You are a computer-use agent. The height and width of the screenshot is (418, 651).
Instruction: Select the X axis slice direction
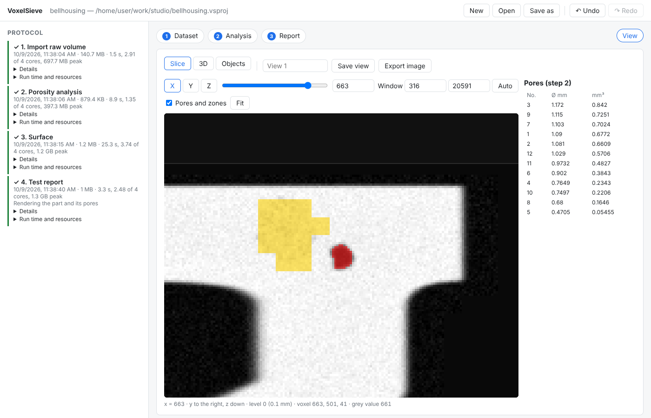pyautogui.click(x=173, y=86)
